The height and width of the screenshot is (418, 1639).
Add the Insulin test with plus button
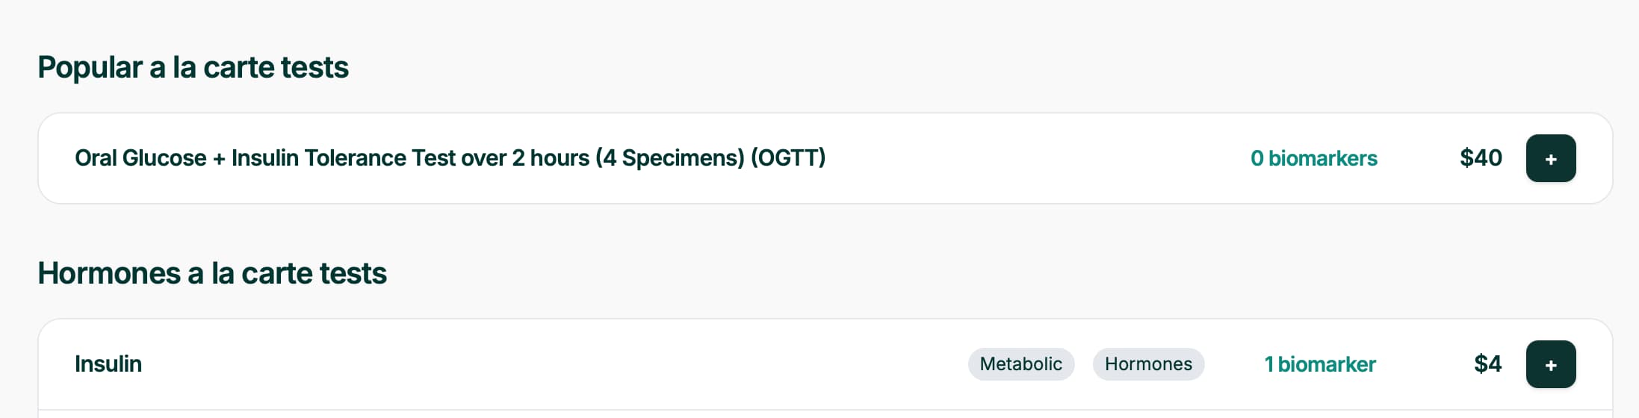click(1550, 364)
